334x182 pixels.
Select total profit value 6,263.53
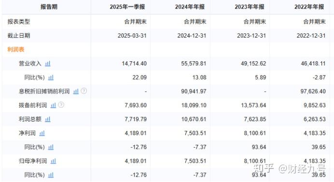tap(315, 119)
